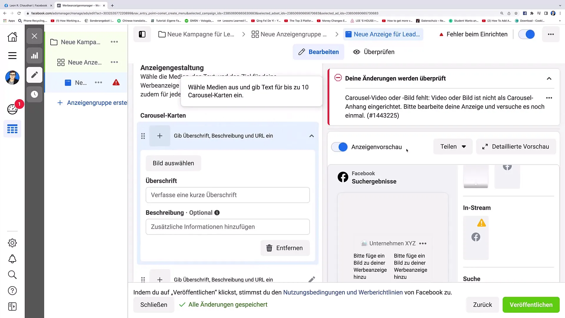Viewport: 565px width, 318px height.
Task: Click Anzeigengruppe erstellen link
Action: point(92,103)
